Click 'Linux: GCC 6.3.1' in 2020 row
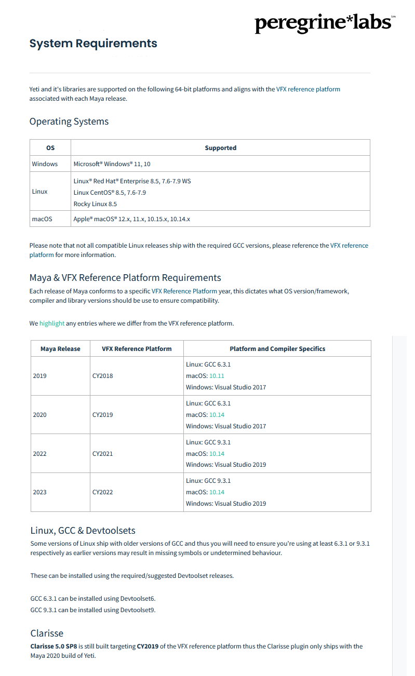The image size is (415, 676). (x=208, y=403)
